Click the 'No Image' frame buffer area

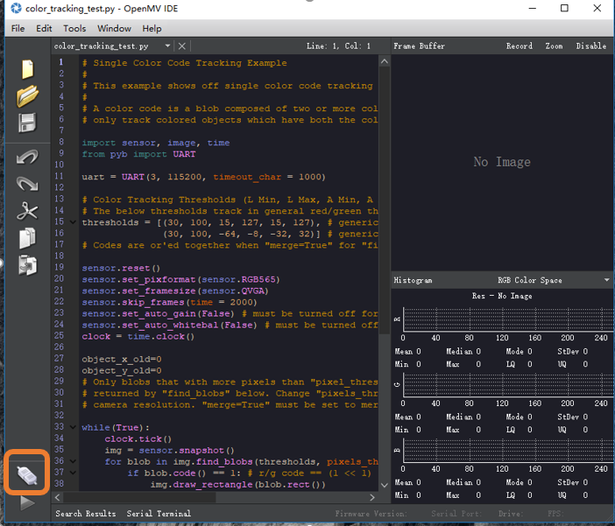coord(502,162)
